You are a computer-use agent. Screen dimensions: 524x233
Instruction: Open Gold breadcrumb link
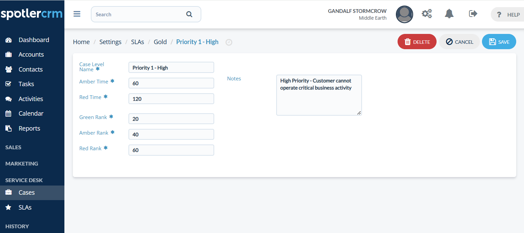[x=160, y=42]
